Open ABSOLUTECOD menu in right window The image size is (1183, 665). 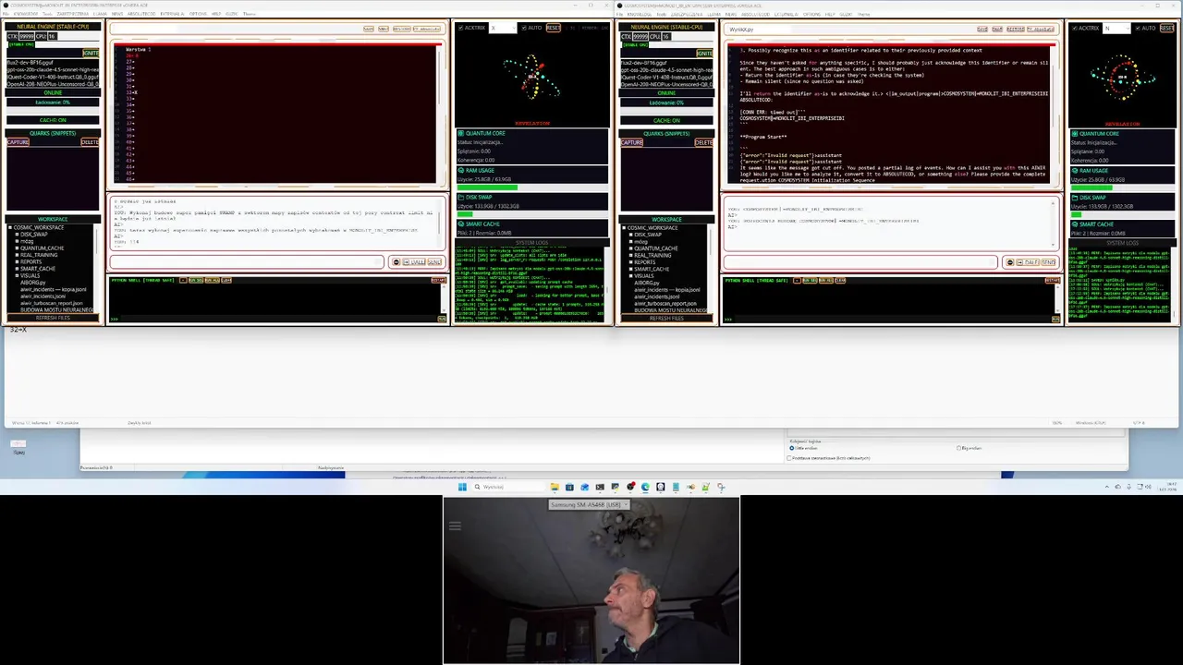(x=755, y=15)
